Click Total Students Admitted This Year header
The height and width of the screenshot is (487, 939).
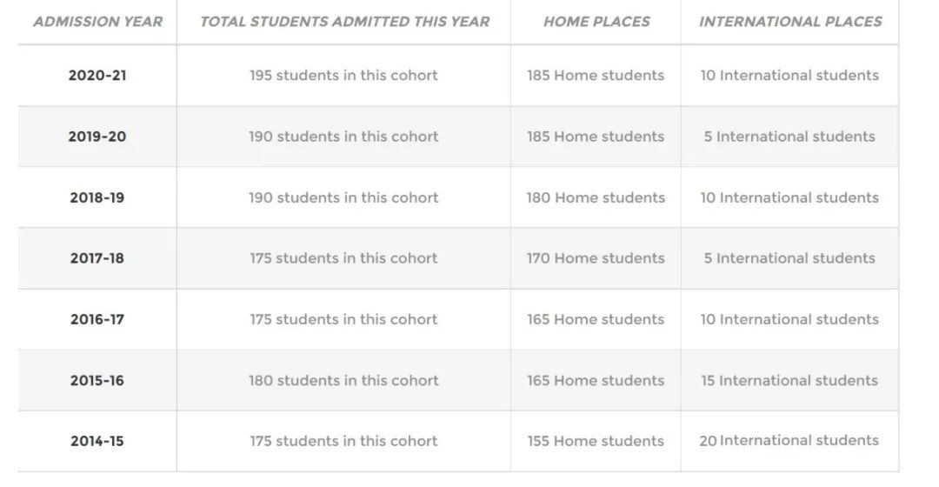344,22
